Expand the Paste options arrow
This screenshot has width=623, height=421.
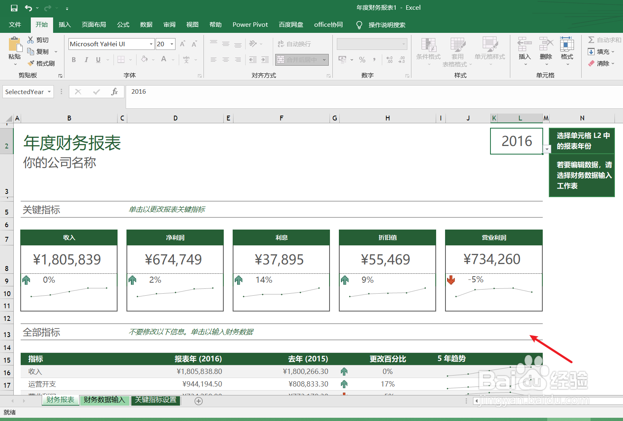(x=15, y=64)
